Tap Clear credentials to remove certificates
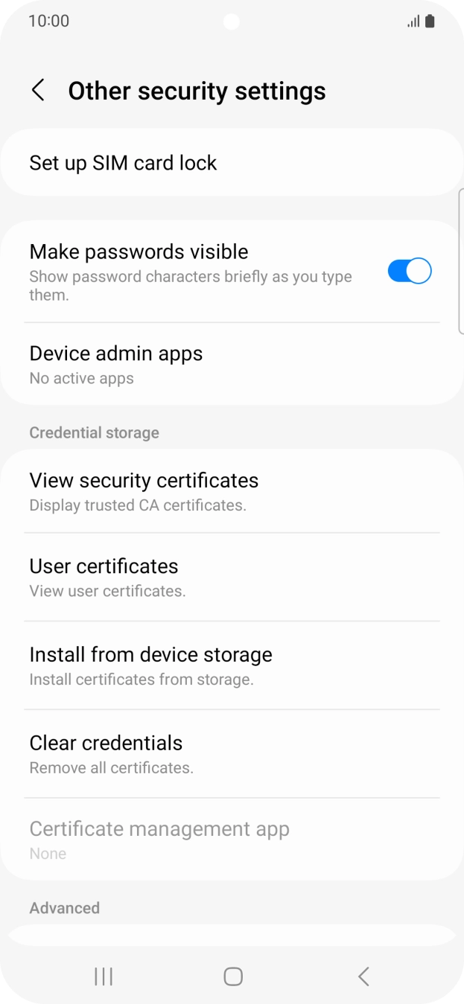Screen dimensions: 464x1004 [106, 752]
